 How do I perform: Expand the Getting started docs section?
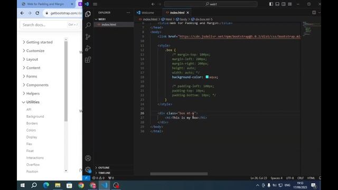(37, 42)
